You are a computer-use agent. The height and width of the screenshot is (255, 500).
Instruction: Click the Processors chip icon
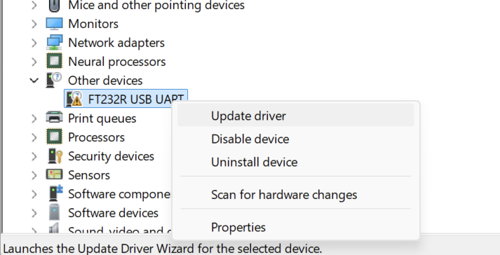tap(54, 137)
